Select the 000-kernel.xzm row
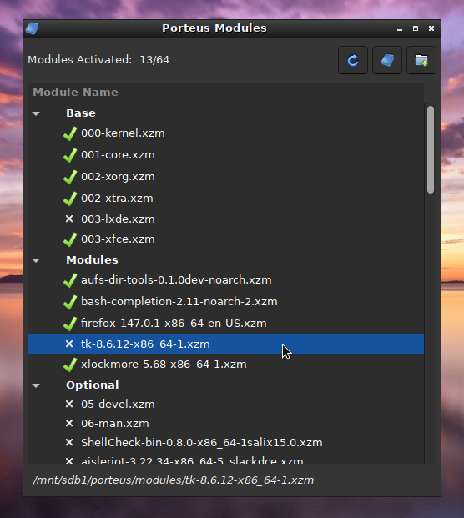464x518 pixels. [x=225, y=133]
